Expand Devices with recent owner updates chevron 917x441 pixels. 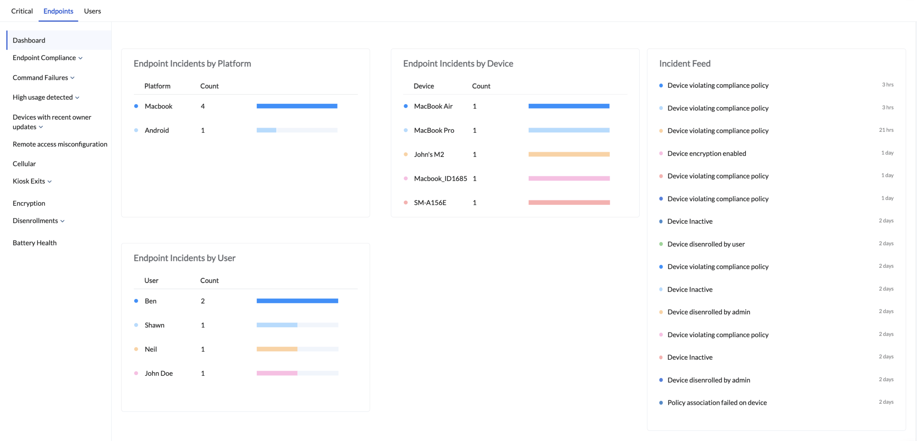[41, 127]
